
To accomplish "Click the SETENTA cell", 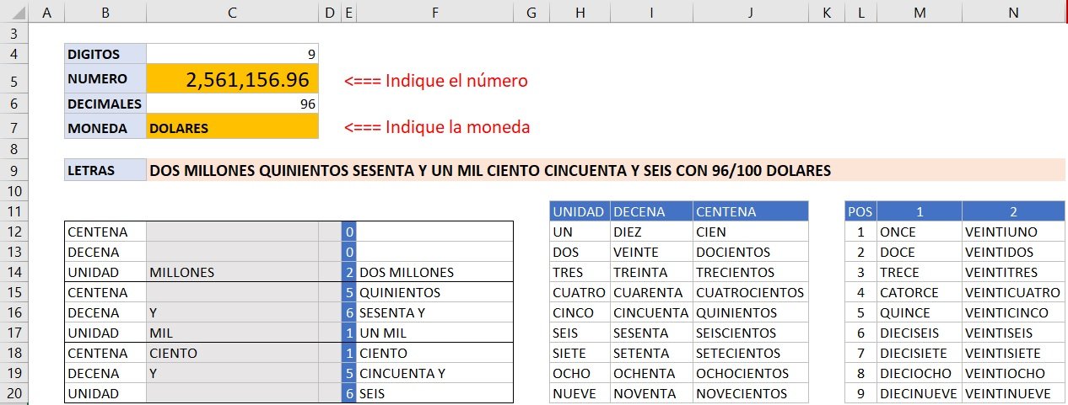I will pos(651,353).
